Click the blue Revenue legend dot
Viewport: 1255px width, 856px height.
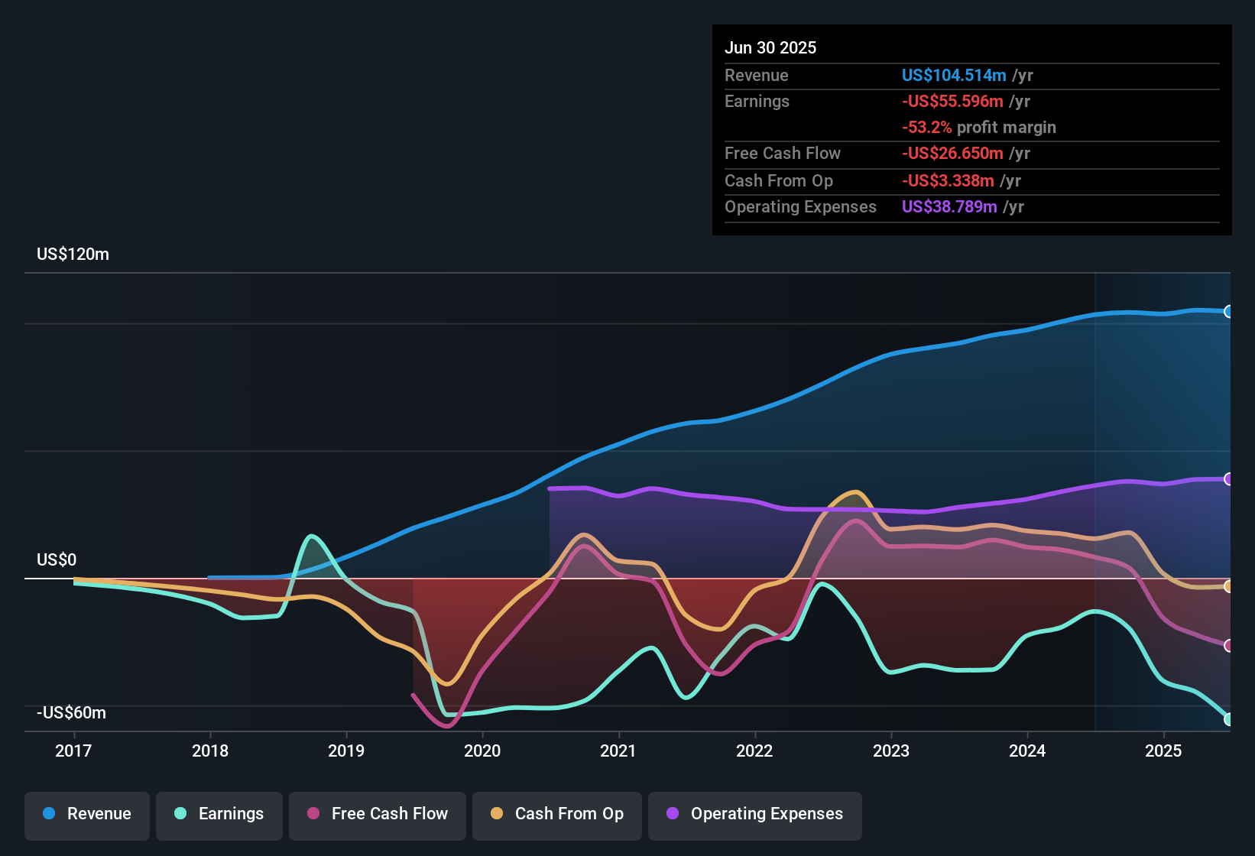[x=48, y=814]
